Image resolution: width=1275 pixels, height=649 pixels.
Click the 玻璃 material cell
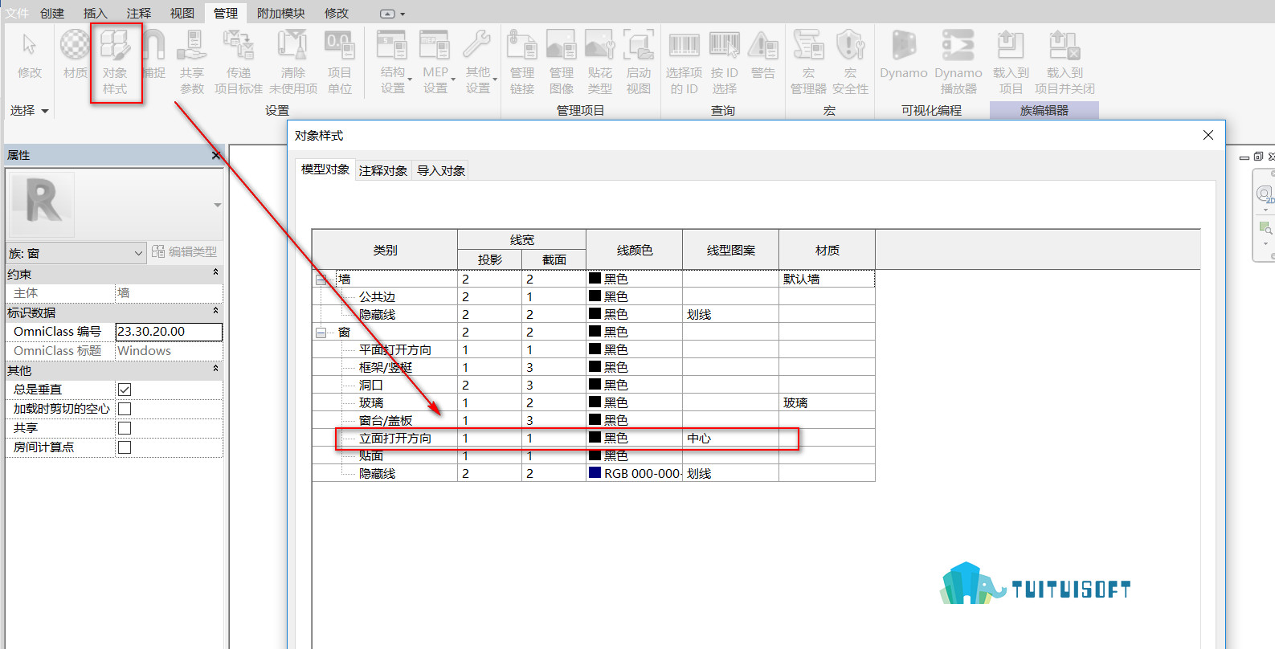827,403
